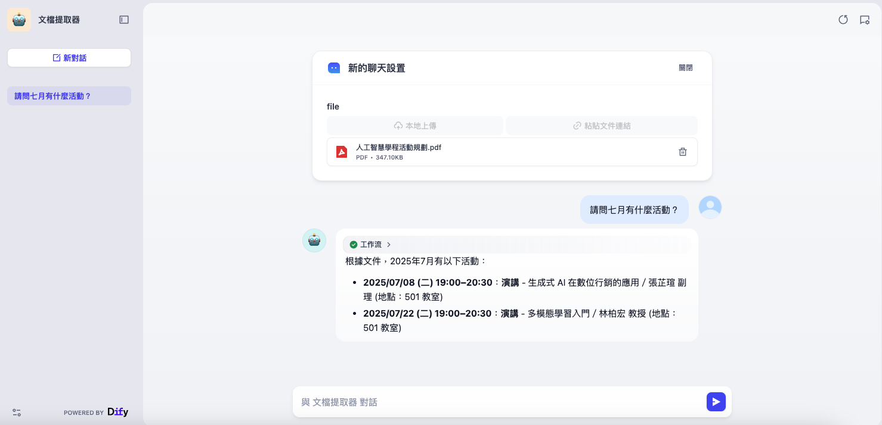Close the chat settings panel with 關閉

click(x=686, y=68)
